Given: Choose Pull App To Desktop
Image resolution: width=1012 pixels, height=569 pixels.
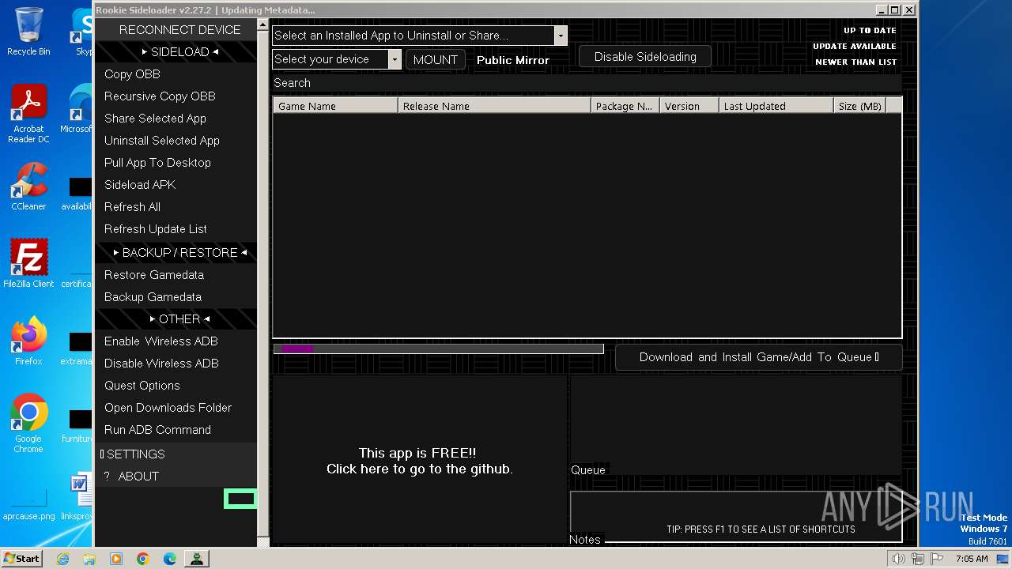Looking at the screenshot, I should [x=176, y=163].
